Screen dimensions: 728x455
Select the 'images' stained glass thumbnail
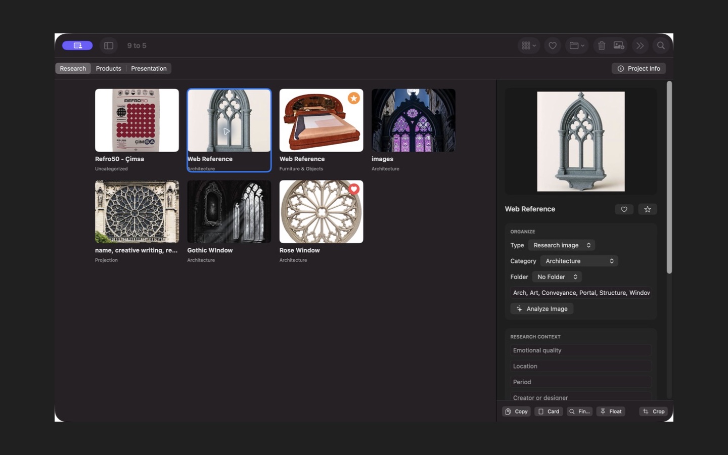coord(414,120)
